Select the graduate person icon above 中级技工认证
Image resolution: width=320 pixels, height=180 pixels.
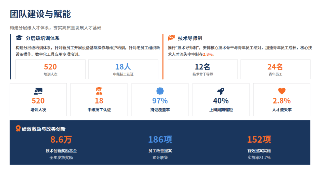(99, 91)
